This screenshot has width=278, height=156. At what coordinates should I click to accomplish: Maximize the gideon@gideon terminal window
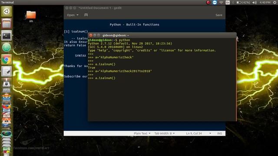99,35
